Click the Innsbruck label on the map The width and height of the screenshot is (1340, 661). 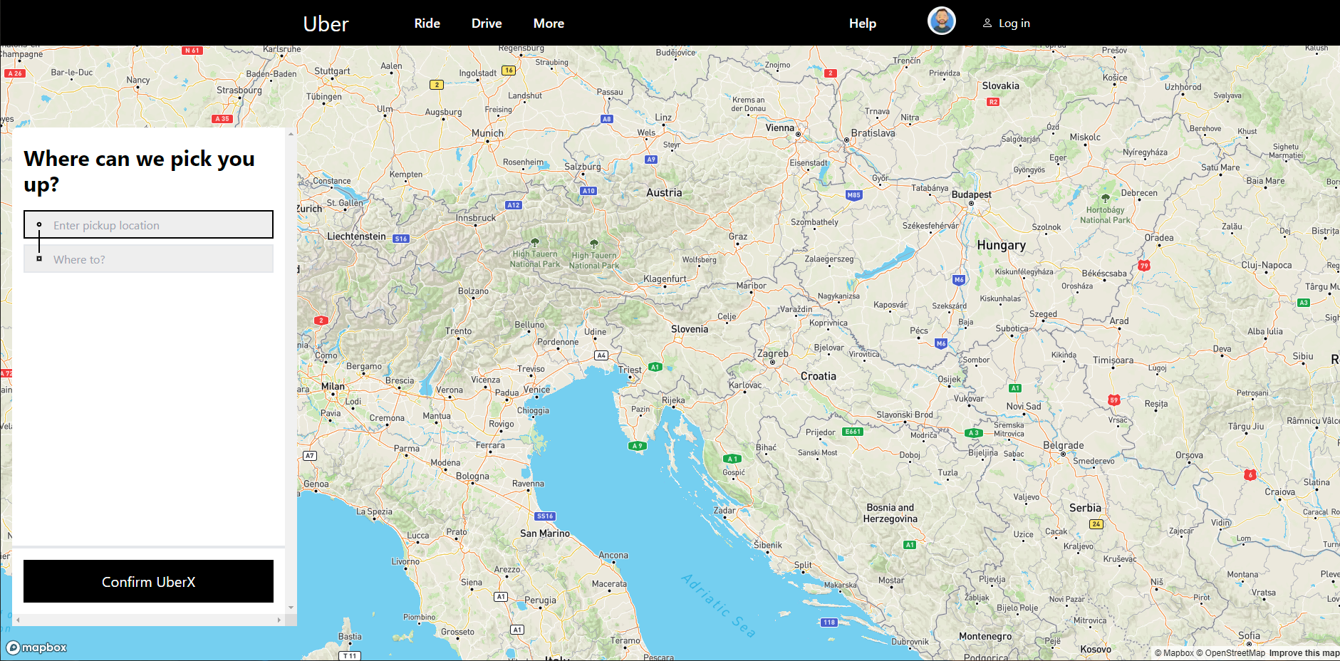pos(476,218)
